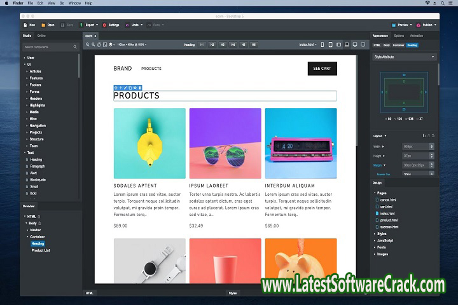The height and width of the screenshot is (305, 458).
Task: Click the mobile phone device preview icon
Action: [x=322, y=44]
